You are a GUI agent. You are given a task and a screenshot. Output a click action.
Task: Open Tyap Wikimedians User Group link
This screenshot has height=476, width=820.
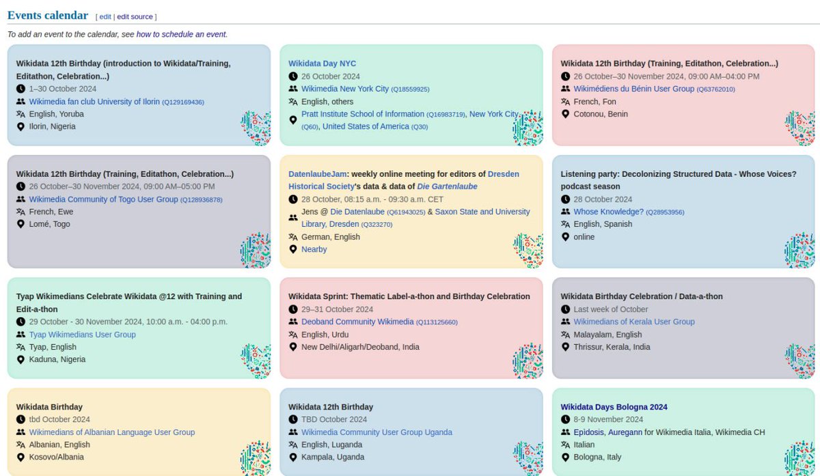(x=83, y=335)
